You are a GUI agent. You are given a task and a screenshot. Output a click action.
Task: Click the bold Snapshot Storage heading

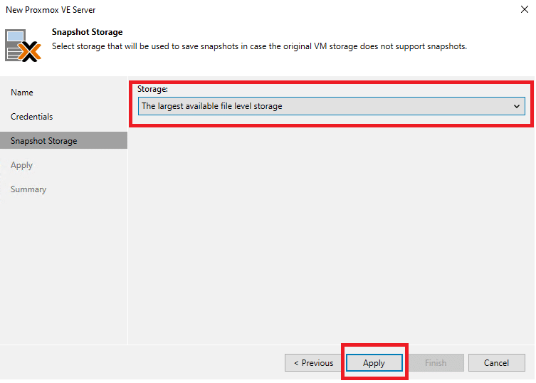point(87,32)
